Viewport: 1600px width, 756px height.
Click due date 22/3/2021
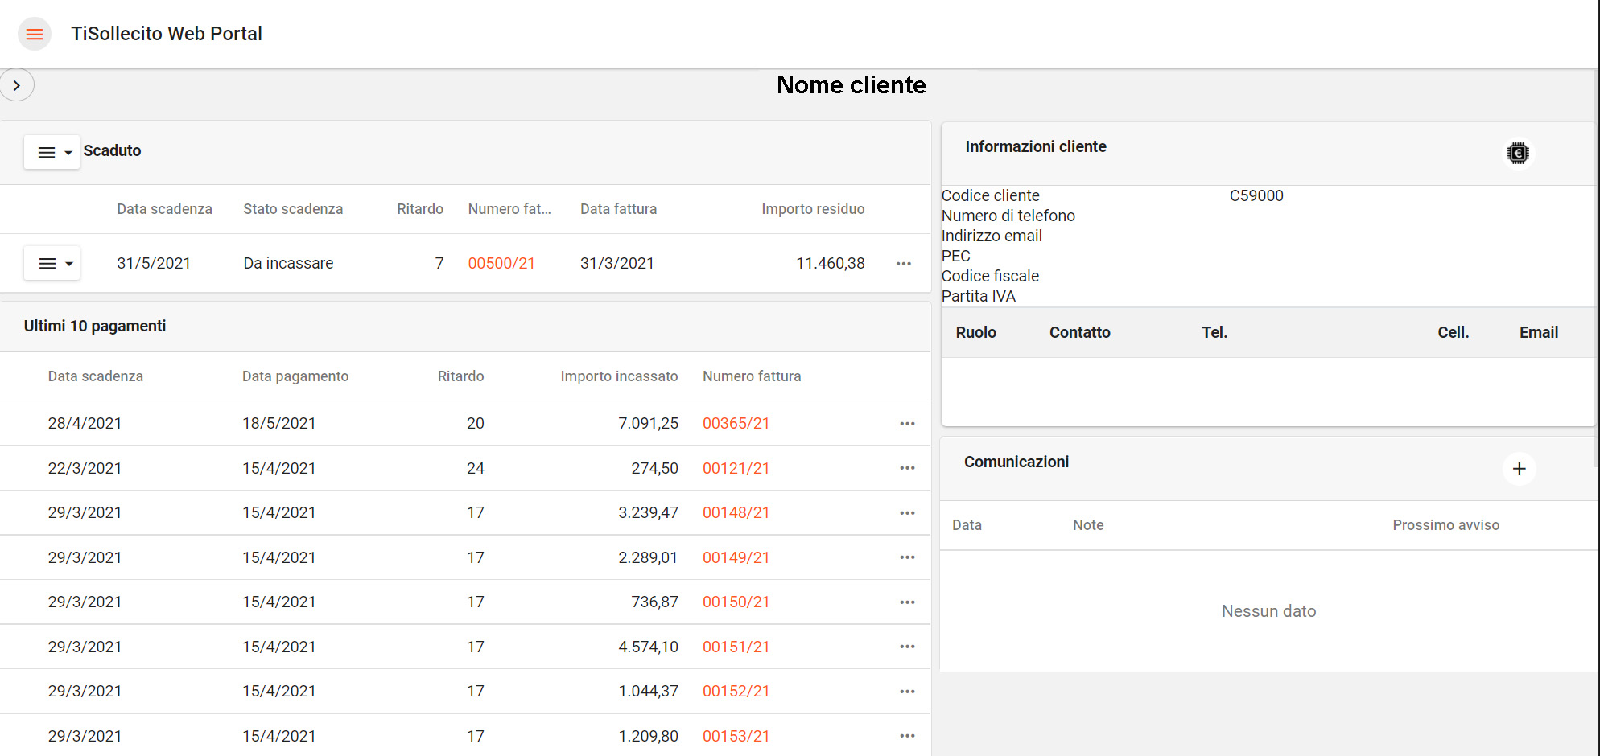(85, 468)
